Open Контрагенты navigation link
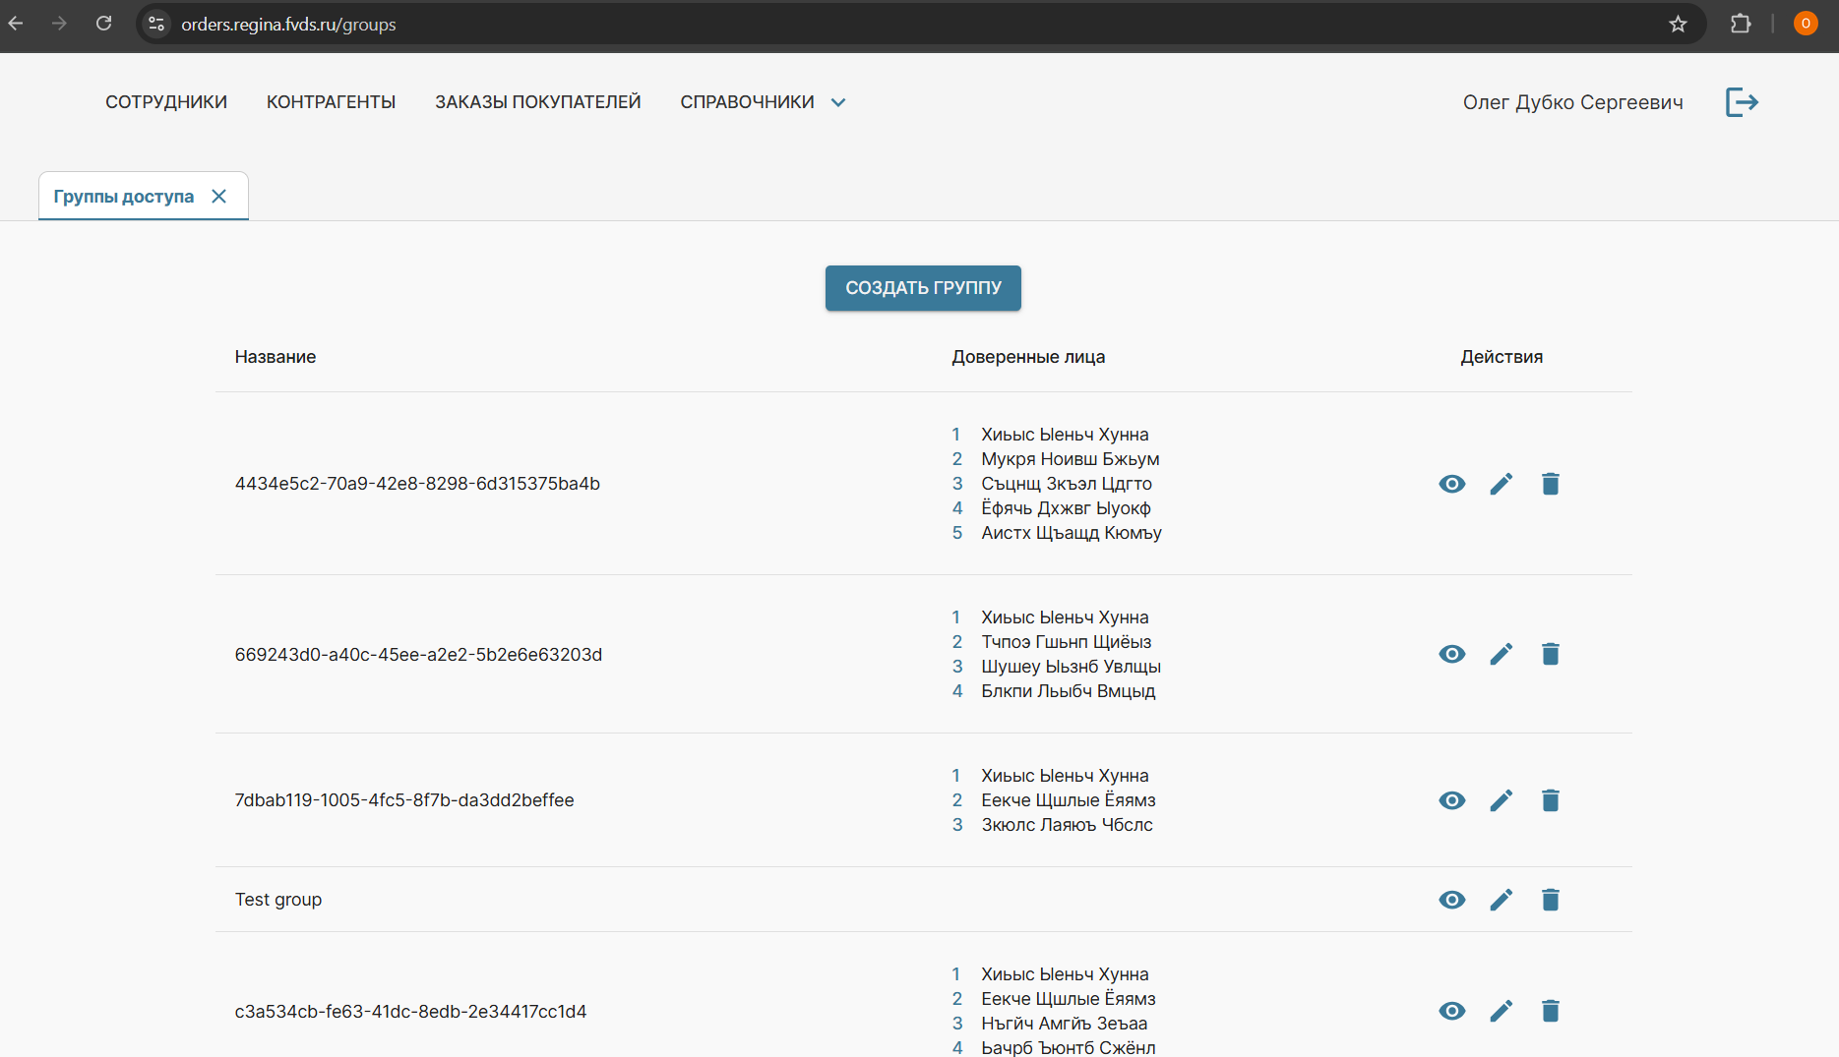Viewport: 1839px width, 1057px height. (x=331, y=102)
